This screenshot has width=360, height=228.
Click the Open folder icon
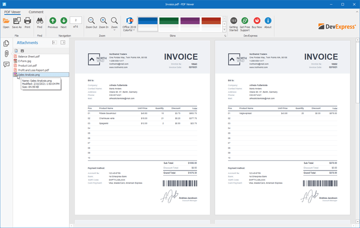[6, 22]
